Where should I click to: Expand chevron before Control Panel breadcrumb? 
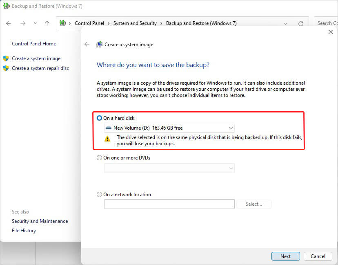70,23
